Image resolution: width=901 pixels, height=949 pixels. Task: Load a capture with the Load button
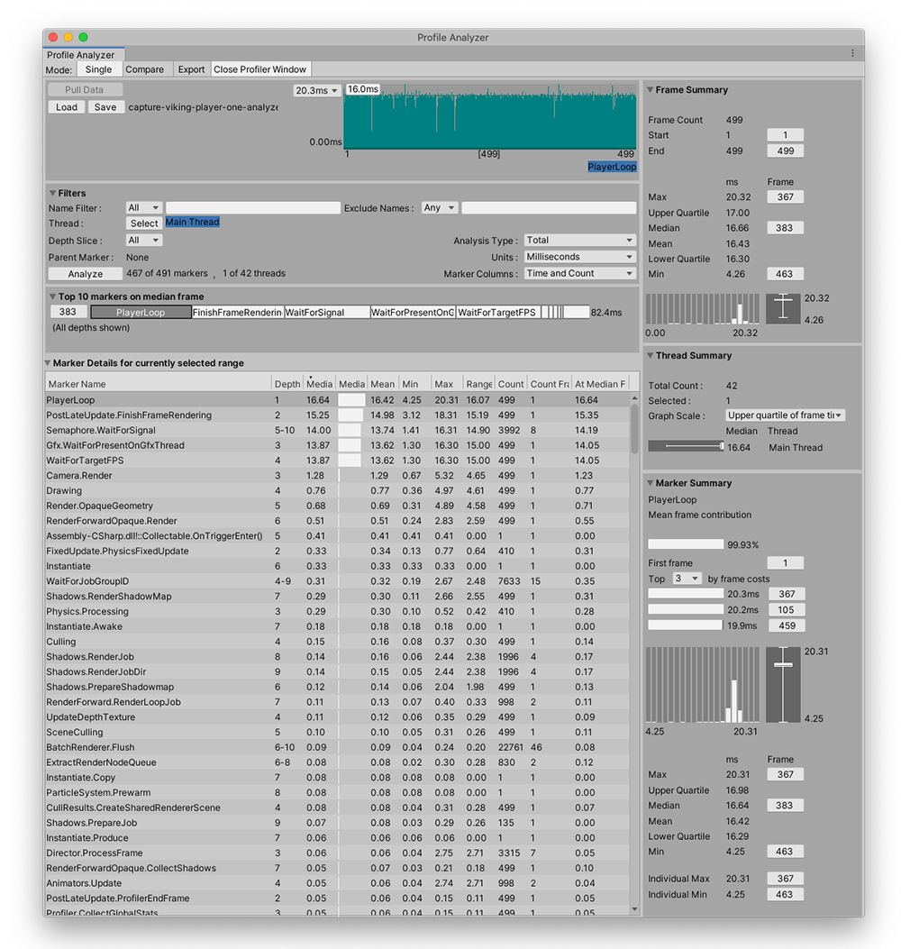point(66,106)
